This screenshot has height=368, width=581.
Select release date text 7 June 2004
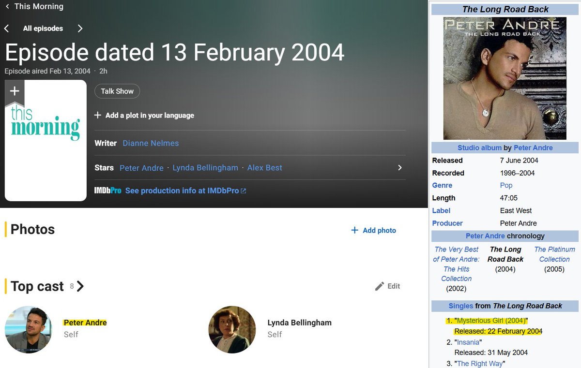[519, 160]
